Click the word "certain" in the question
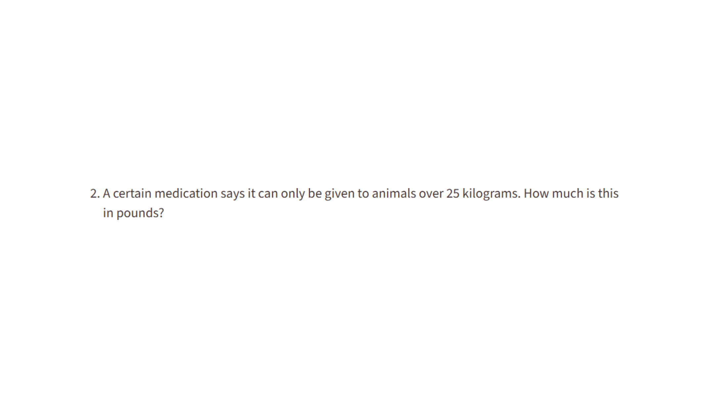 click(x=132, y=194)
